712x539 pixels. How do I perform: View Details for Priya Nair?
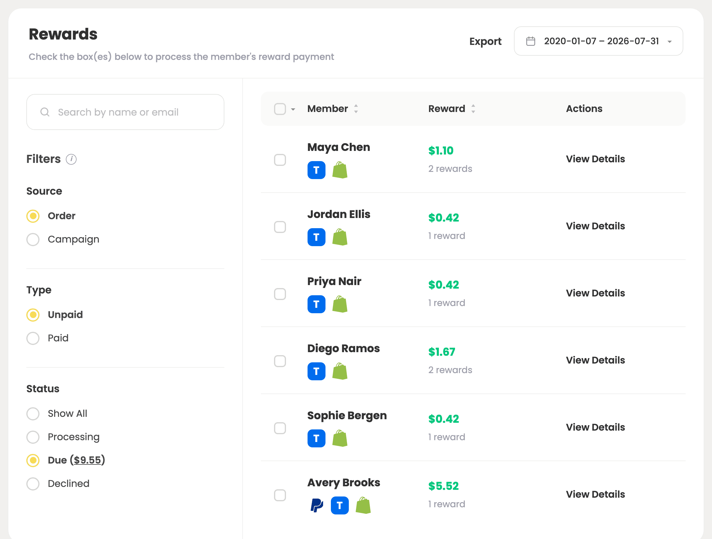595,293
